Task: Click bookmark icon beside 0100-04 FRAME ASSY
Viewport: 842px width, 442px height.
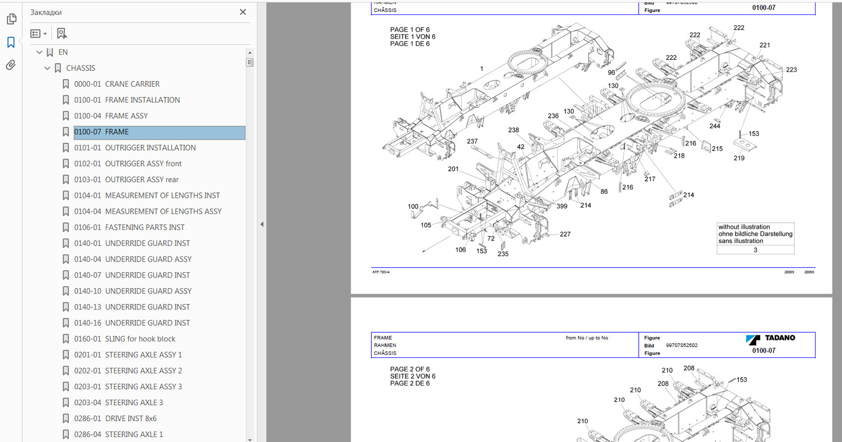Action: [66, 115]
